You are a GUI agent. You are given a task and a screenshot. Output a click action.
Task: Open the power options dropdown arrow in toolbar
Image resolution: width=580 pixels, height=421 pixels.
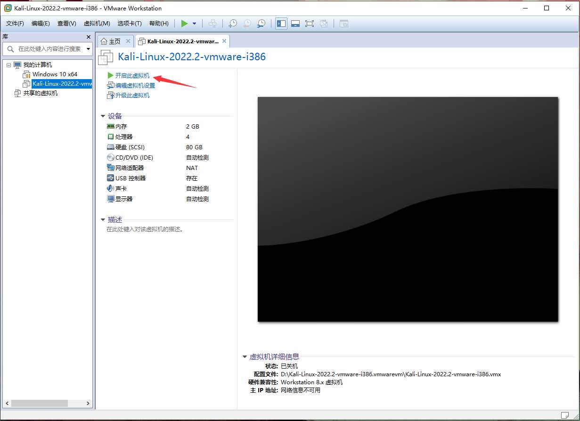pos(194,24)
